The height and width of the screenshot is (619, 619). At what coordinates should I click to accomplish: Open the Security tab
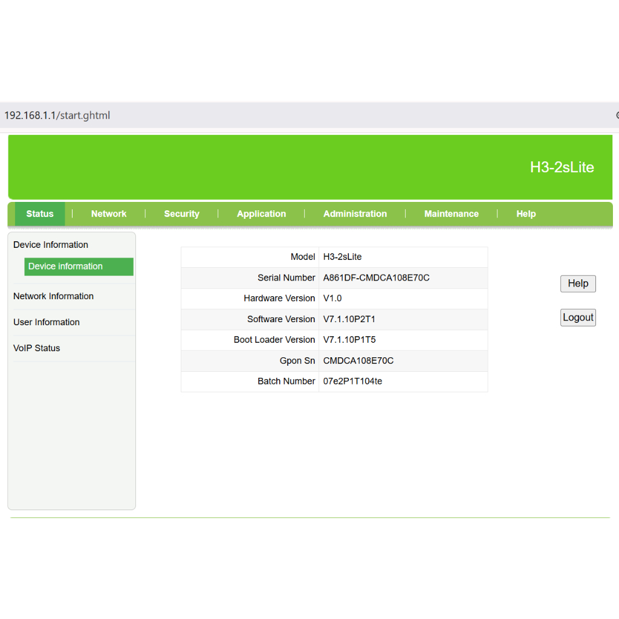coord(181,214)
